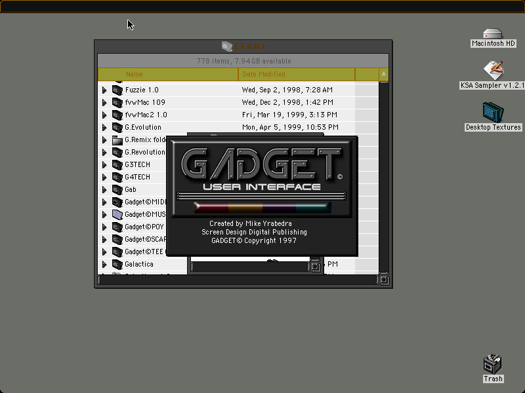
Task: Click the '778 items, 7.94 GB available' status text
Action: pyautogui.click(x=243, y=61)
